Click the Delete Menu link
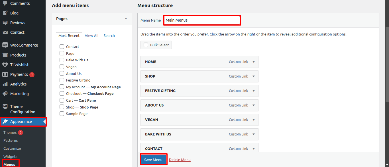The image size is (389, 167). pos(180,160)
